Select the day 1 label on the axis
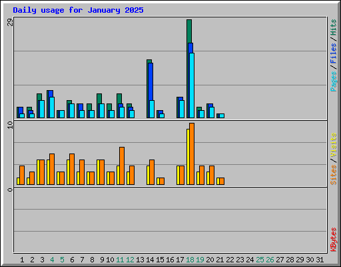Viewport: 341px width, 267px height. [22, 260]
